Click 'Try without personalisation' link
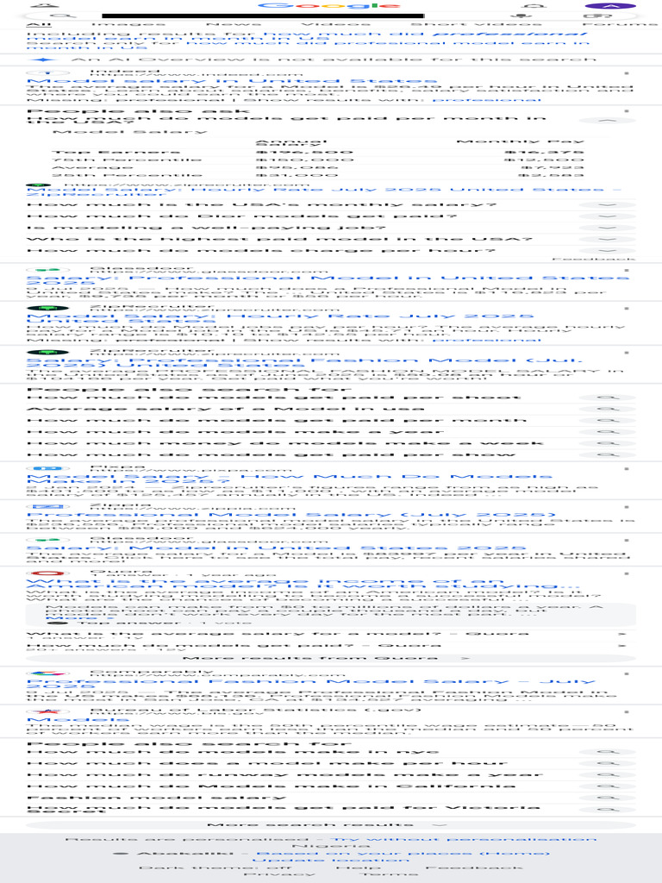 pyautogui.click(x=463, y=839)
